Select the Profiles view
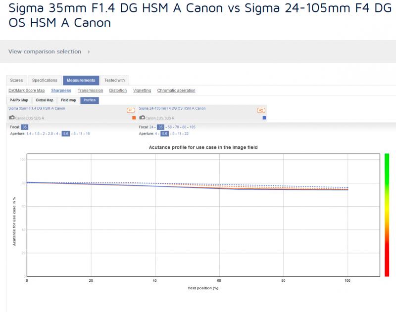Viewport: 396px width, 312px height. point(90,100)
